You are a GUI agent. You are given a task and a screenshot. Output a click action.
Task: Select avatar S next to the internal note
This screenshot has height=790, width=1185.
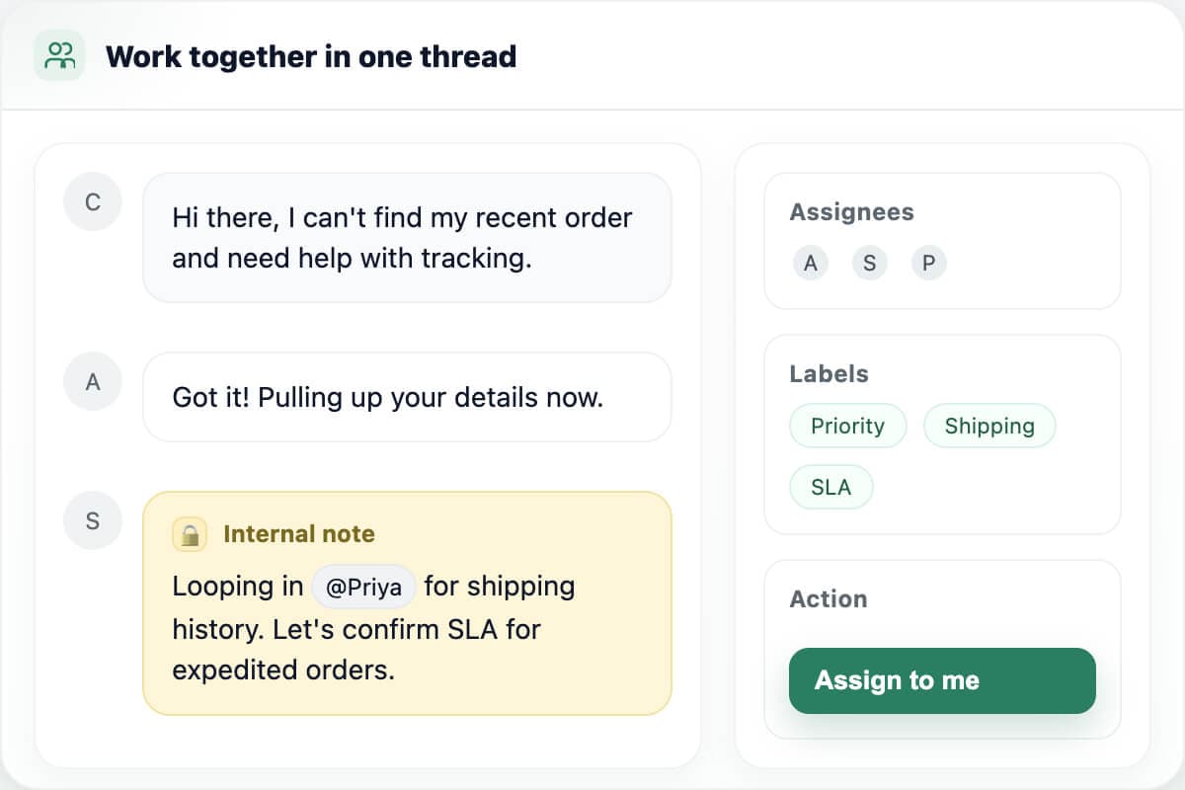[92, 520]
